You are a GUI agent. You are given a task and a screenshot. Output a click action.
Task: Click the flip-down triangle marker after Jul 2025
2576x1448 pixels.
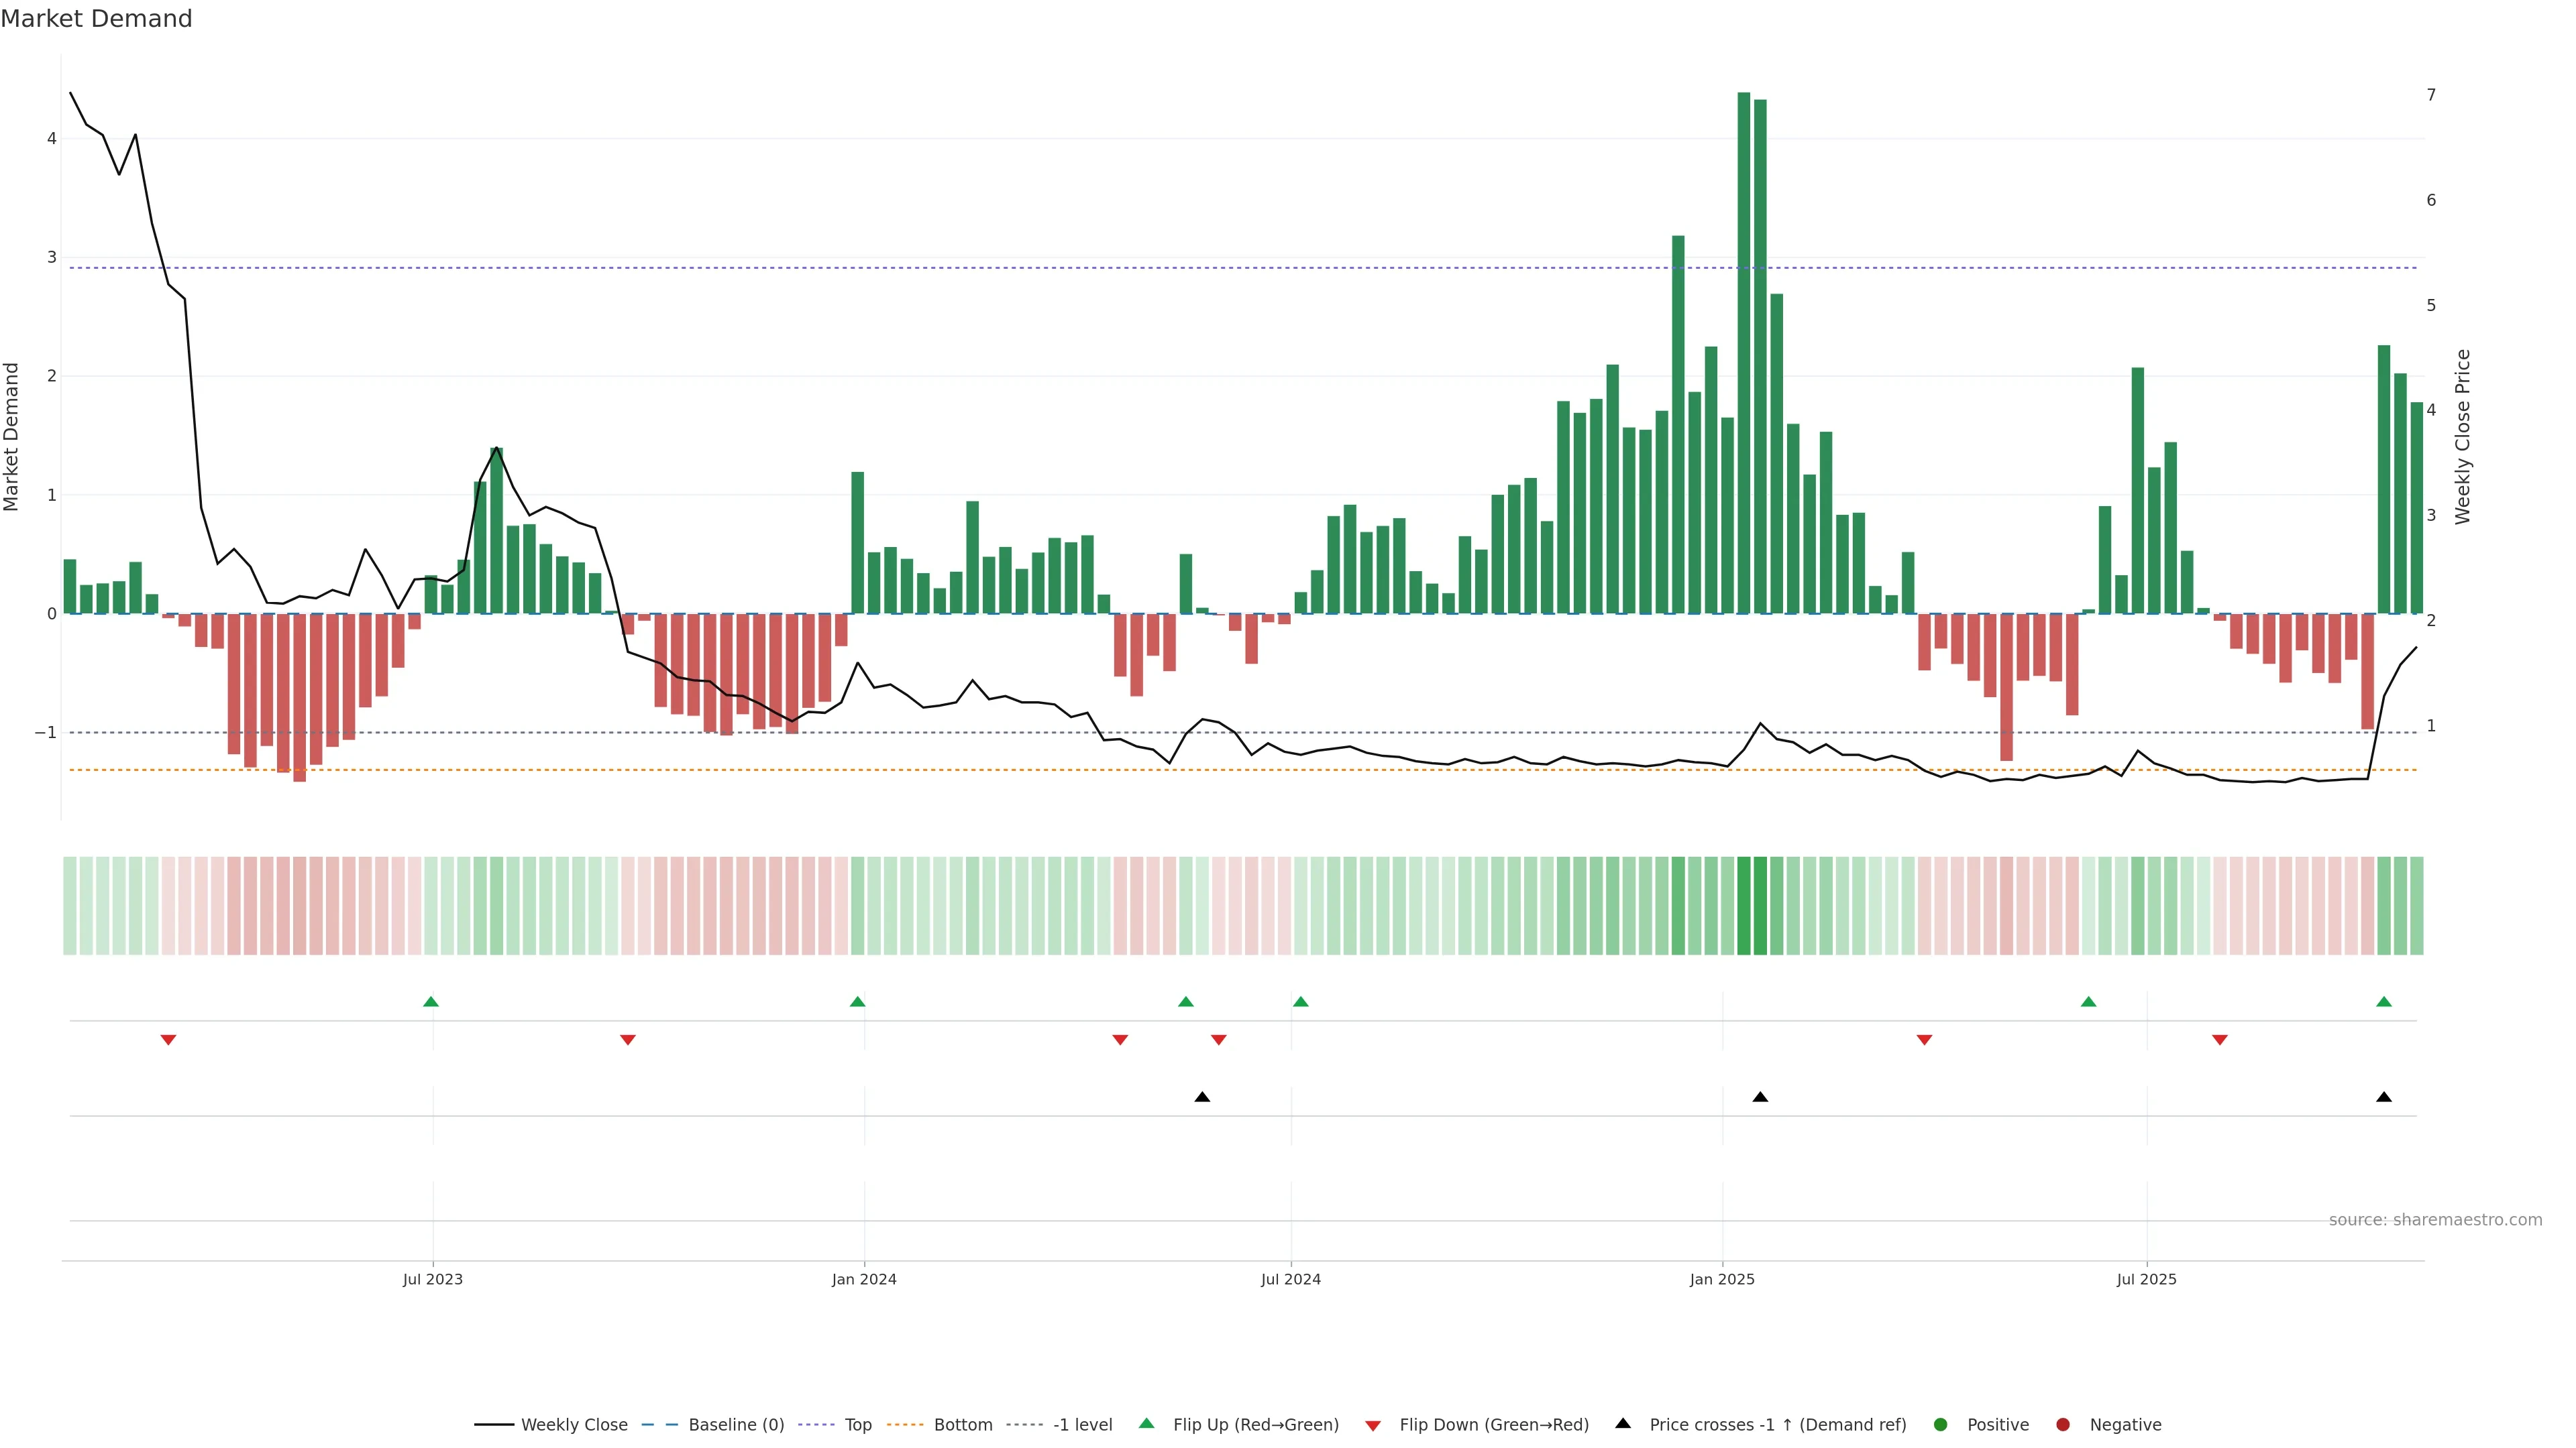pos(2220,1040)
